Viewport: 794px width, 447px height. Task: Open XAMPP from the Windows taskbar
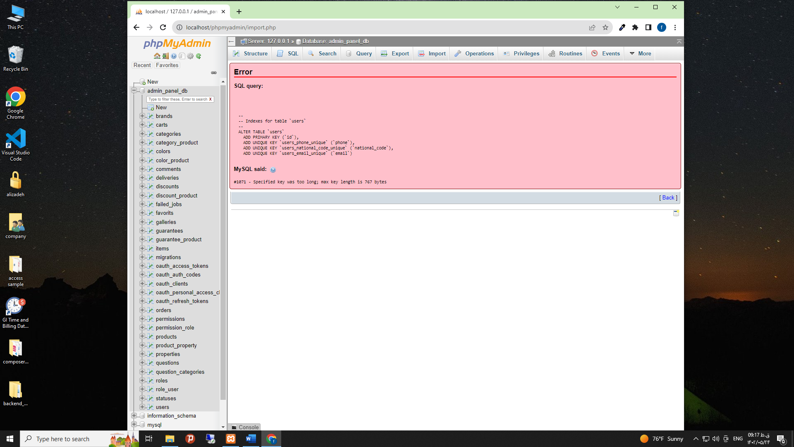point(231,439)
